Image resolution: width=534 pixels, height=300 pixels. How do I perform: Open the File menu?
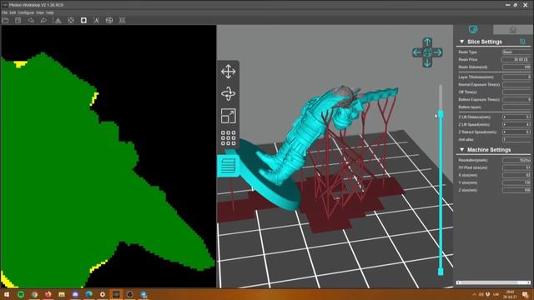(5, 12)
